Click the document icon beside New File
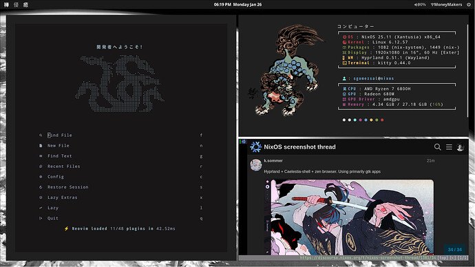 (x=41, y=146)
